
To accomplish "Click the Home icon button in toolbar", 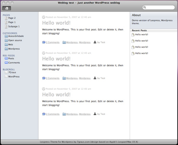I will pos(7,8).
